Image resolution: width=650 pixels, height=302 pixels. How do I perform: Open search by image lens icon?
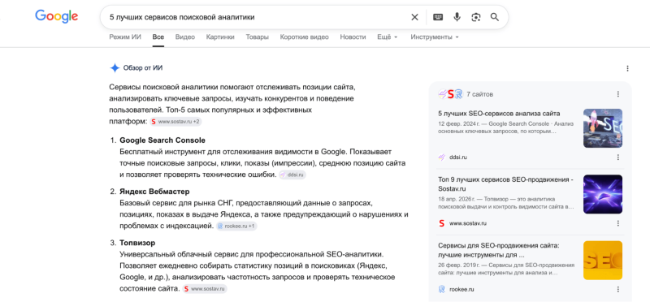tap(476, 17)
